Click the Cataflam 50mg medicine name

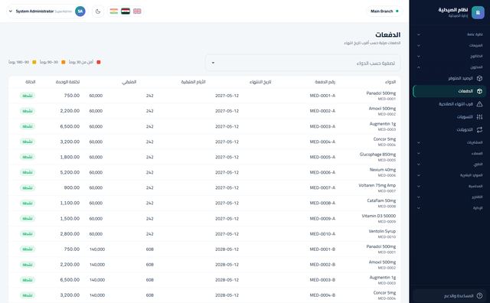[x=381, y=200]
